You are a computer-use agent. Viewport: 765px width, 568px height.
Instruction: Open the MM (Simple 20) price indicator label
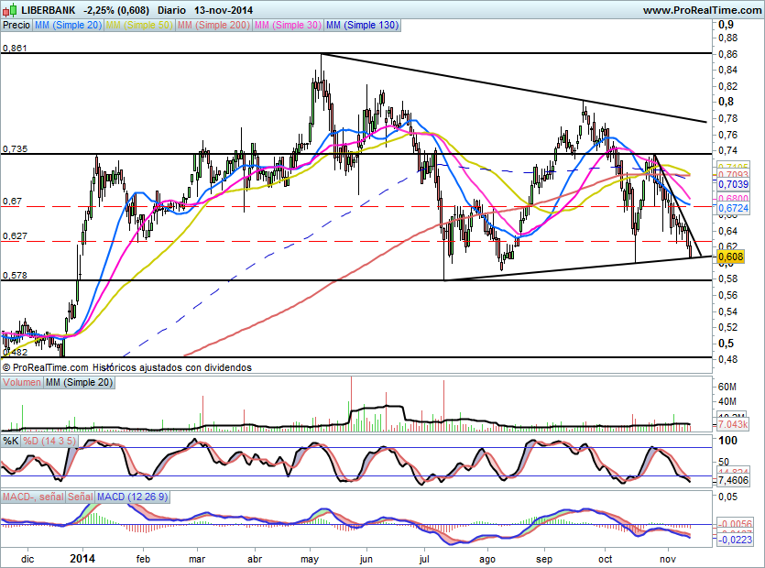coord(69,26)
